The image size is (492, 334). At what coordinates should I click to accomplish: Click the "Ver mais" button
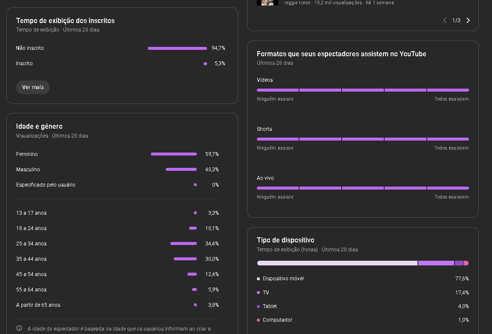coord(33,87)
